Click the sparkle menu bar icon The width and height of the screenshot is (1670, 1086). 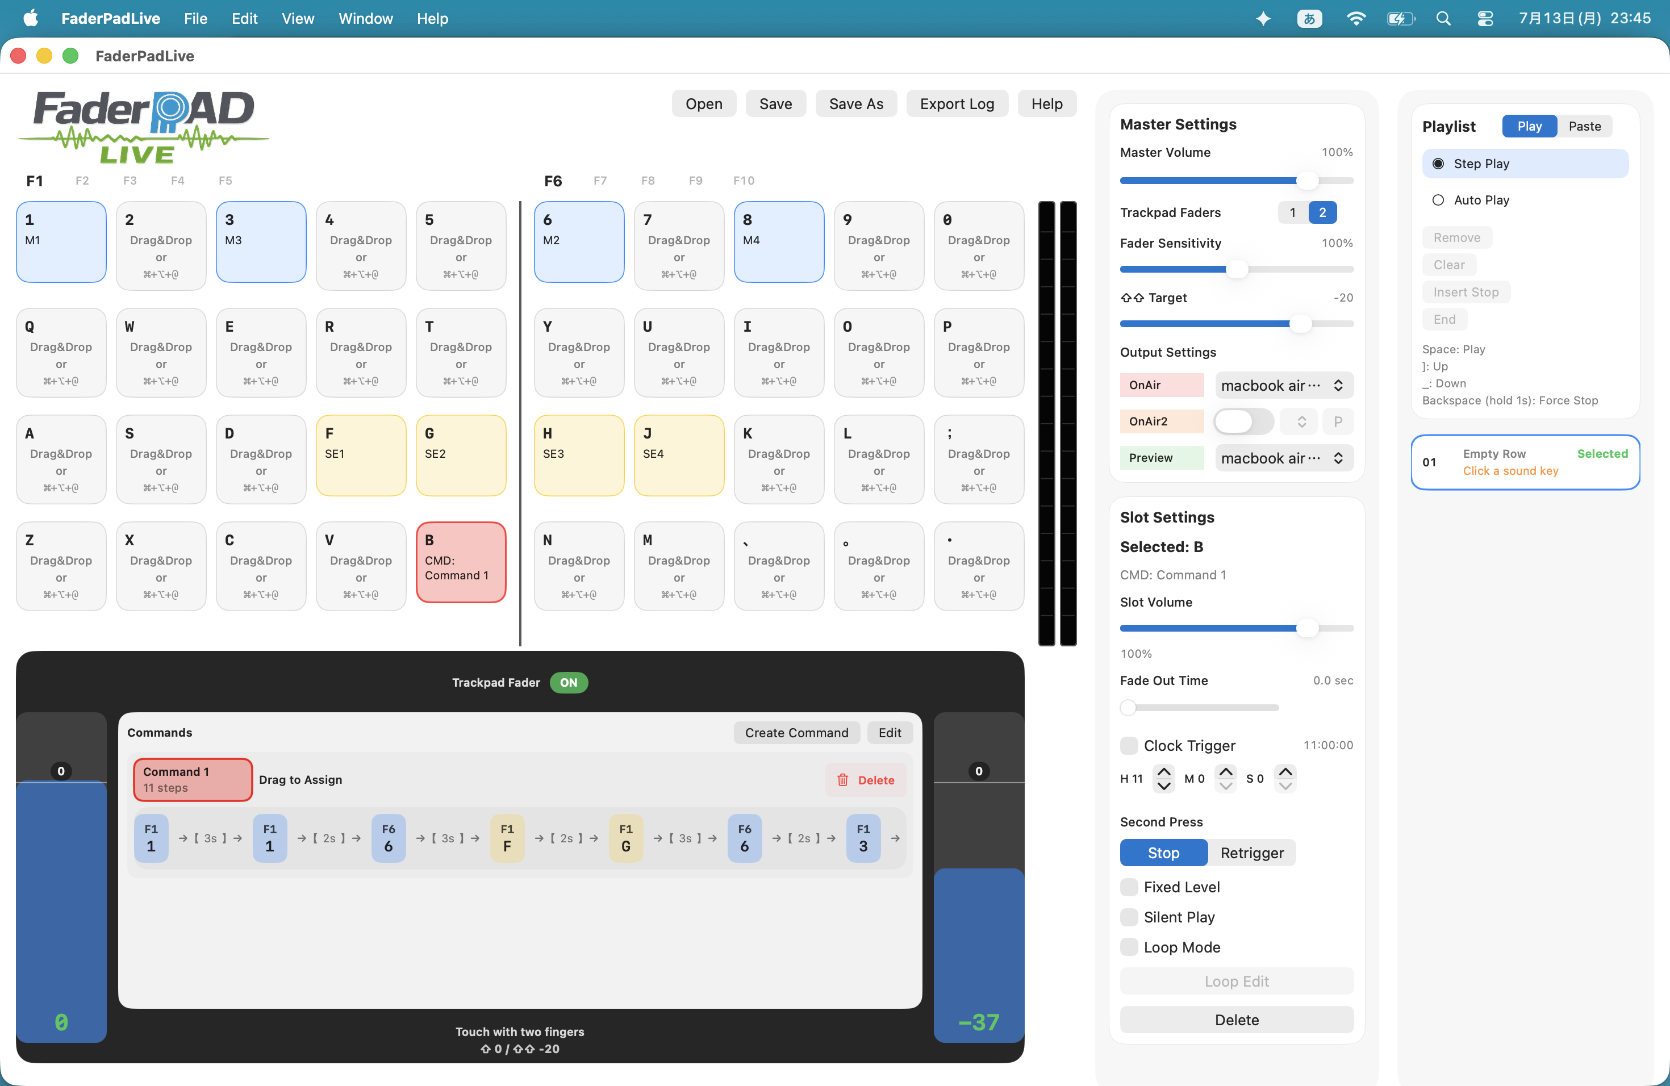(x=1263, y=18)
